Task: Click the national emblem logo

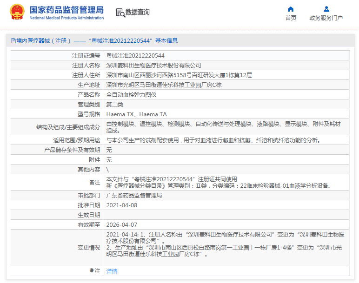Action: pyautogui.click(x=17, y=12)
